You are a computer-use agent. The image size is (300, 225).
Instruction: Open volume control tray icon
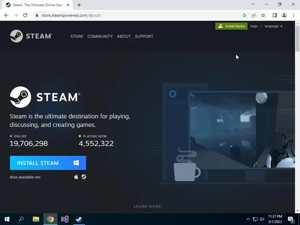pos(262,219)
